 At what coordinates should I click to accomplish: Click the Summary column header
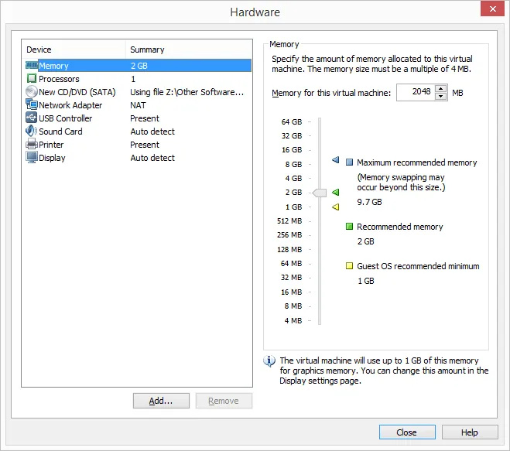(189, 50)
